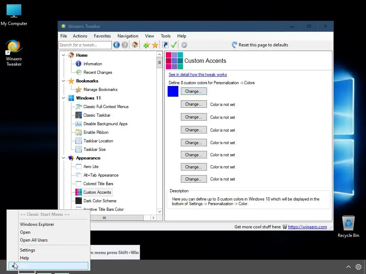Collapse the Home tree node
The image size is (366, 274).
coord(64,55)
